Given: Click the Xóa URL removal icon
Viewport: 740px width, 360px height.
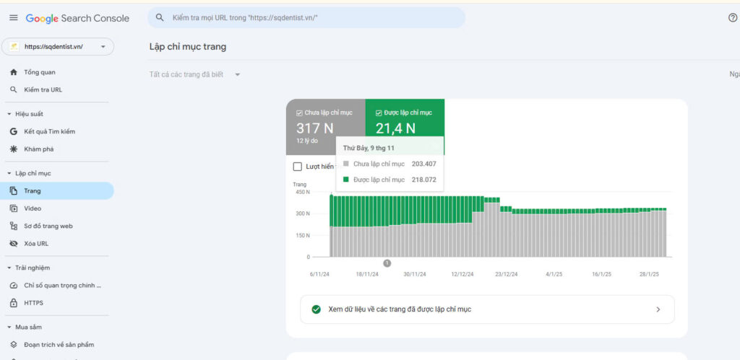Looking at the screenshot, I should point(13,244).
